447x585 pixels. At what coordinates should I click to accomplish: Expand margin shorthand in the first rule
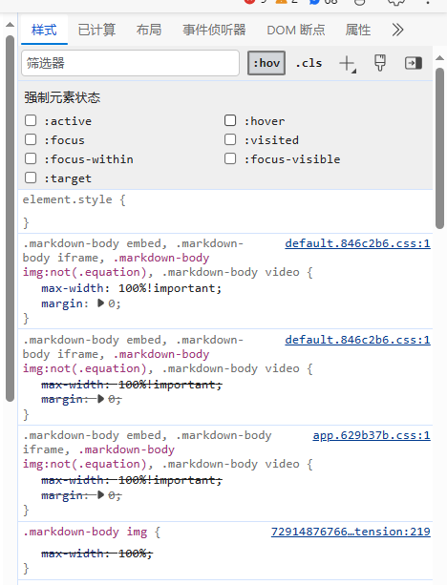point(100,303)
